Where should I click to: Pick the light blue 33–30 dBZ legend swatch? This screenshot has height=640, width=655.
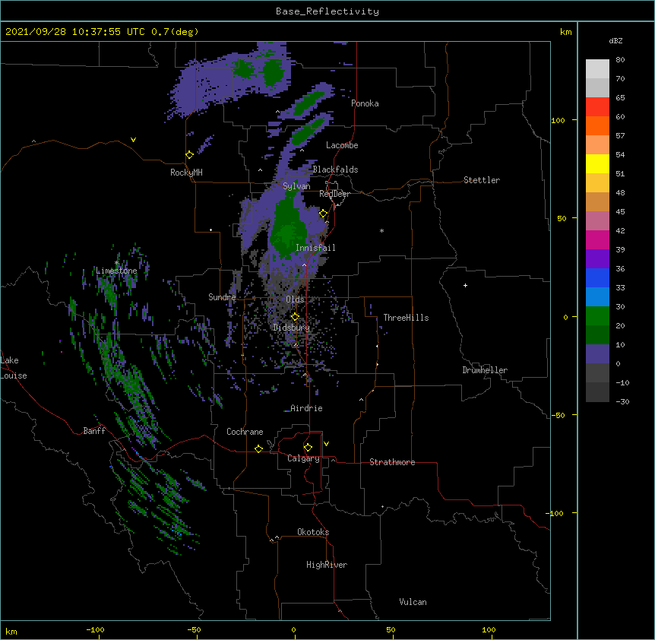point(597,297)
